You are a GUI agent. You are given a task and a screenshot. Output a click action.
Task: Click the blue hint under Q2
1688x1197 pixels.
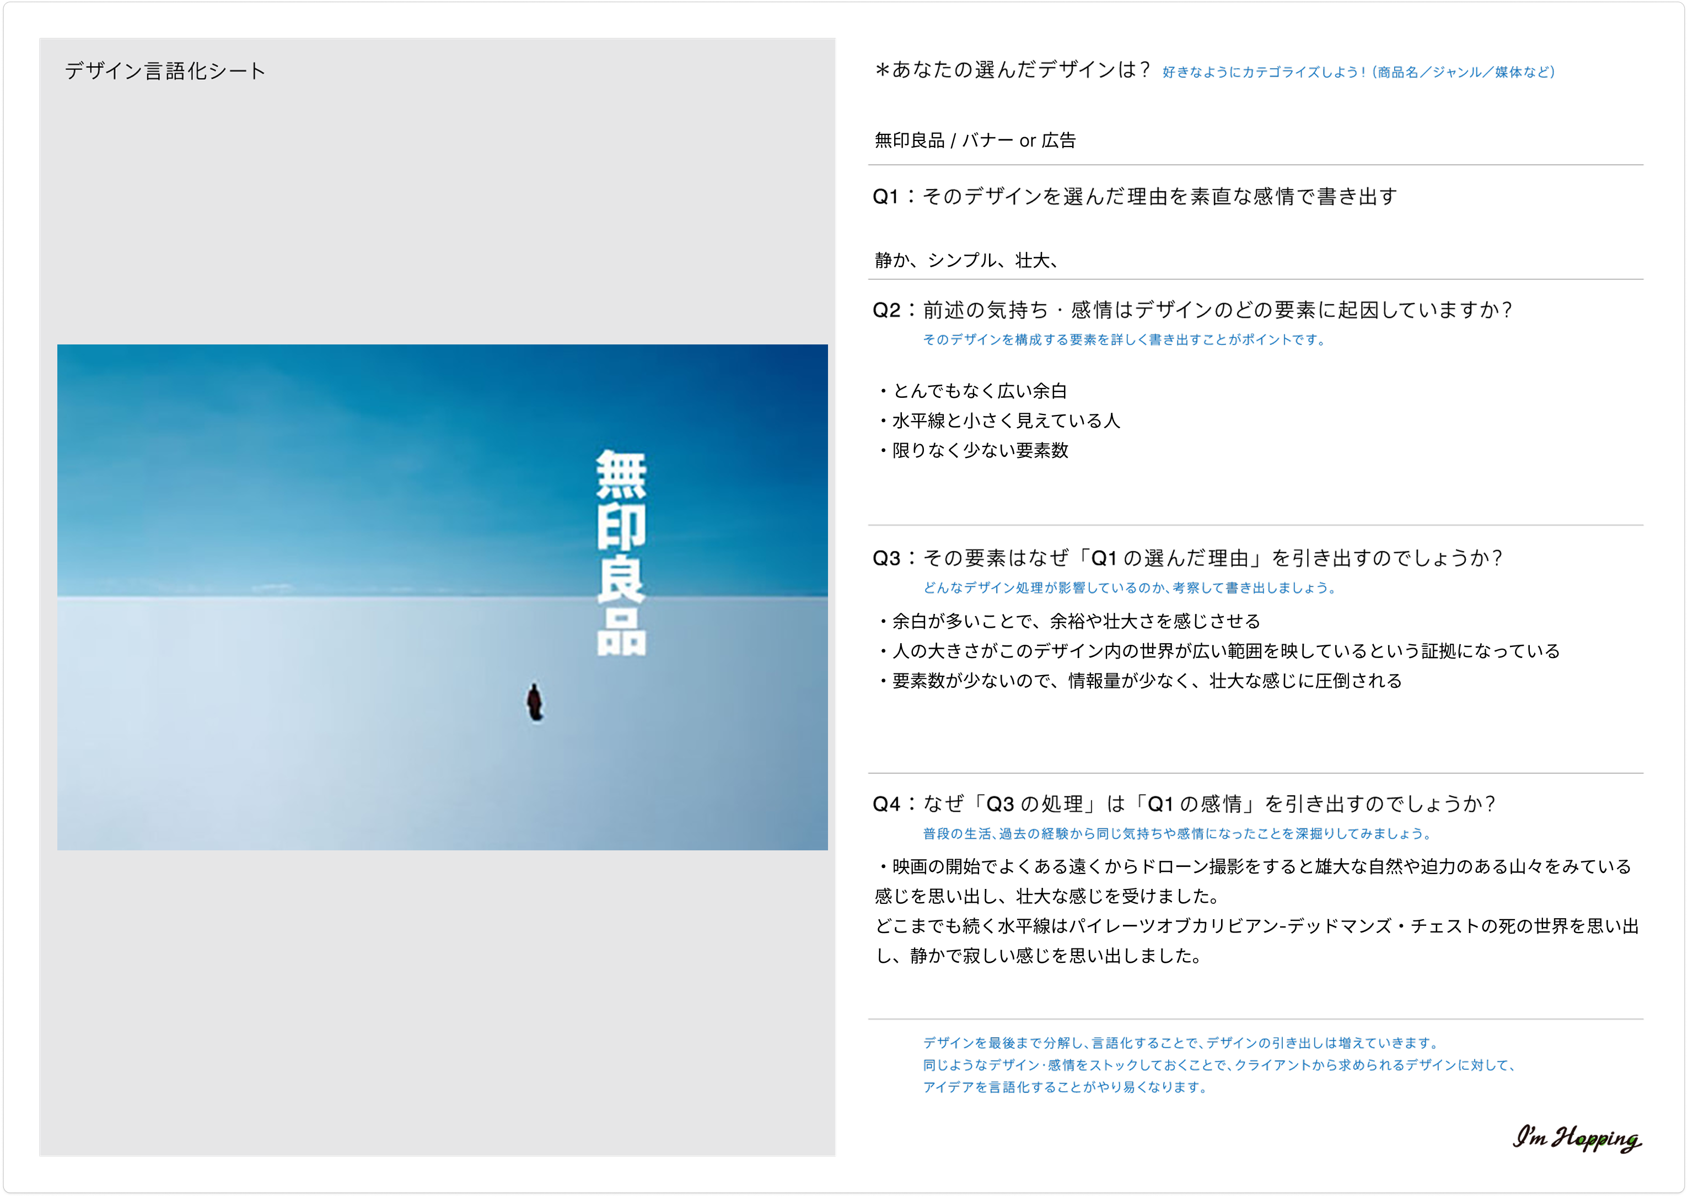(x=1124, y=341)
